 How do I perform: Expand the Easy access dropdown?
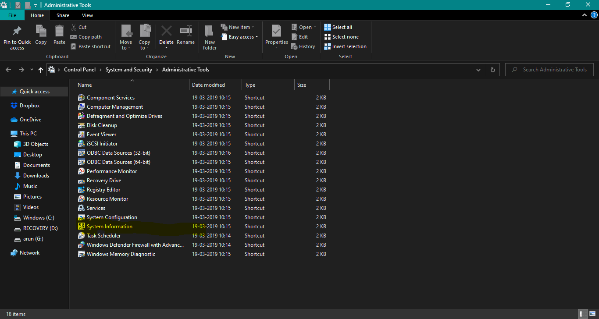(x=239, y=36)
